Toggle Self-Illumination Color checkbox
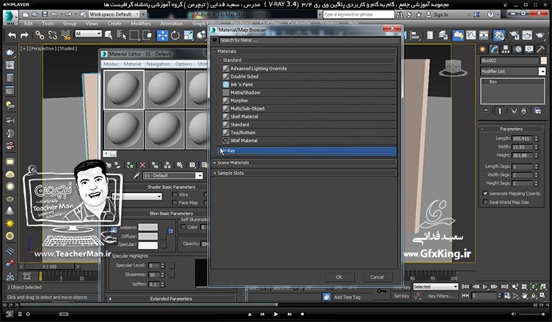552x322 pixels. (x=183, y=227)
